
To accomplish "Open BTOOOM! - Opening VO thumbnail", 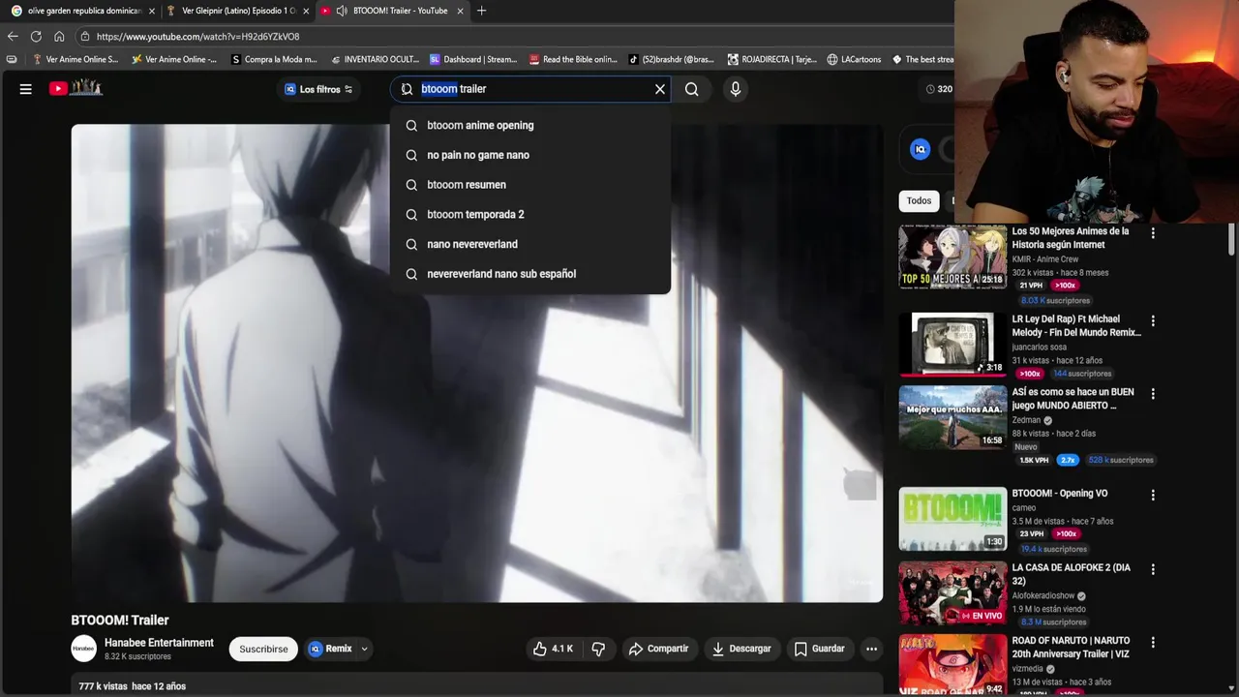I will click(952, 519).
